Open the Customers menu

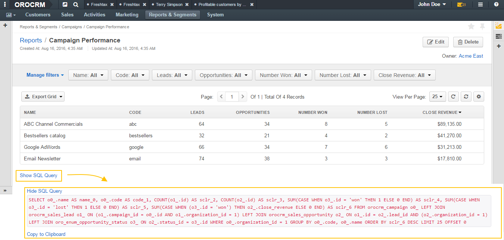[38, 15]
